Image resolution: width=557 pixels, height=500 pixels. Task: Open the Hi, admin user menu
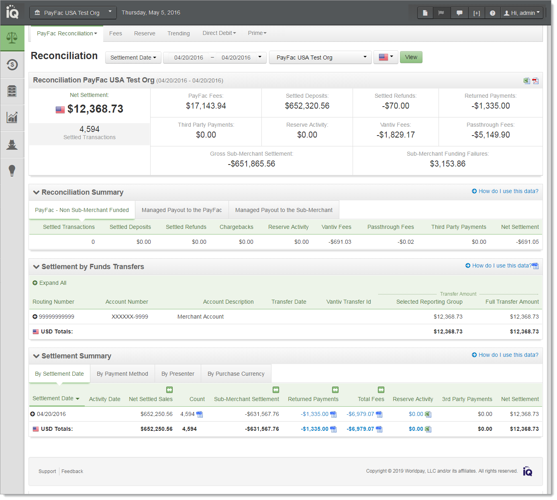(522, 13)
